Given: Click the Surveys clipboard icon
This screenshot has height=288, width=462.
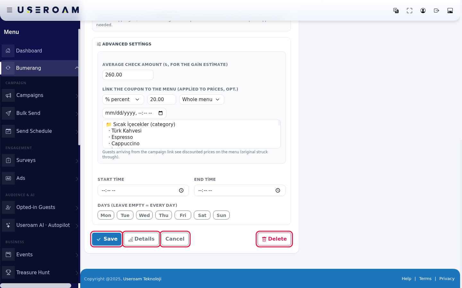Looking at the screenshot, I should click(8, 160).
